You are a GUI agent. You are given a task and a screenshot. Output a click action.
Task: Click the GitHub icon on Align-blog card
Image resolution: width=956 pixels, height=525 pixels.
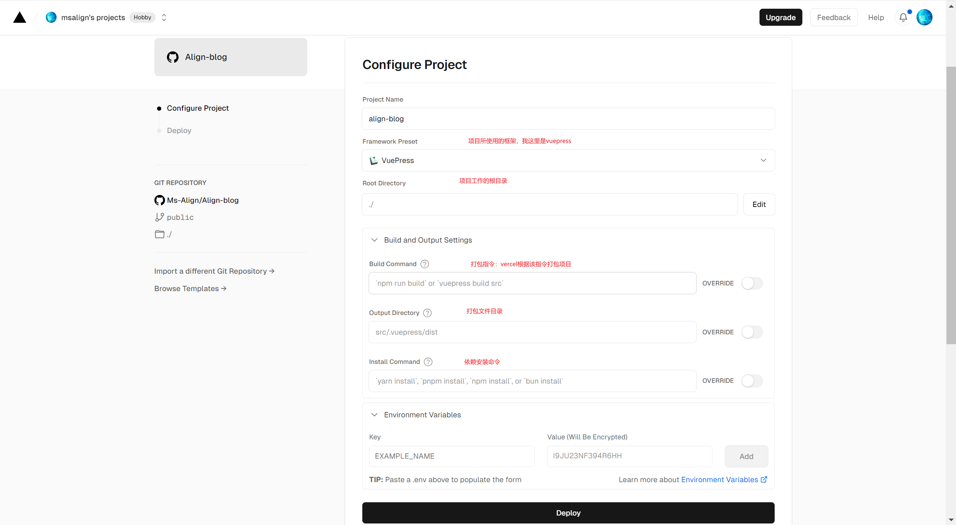173,57
